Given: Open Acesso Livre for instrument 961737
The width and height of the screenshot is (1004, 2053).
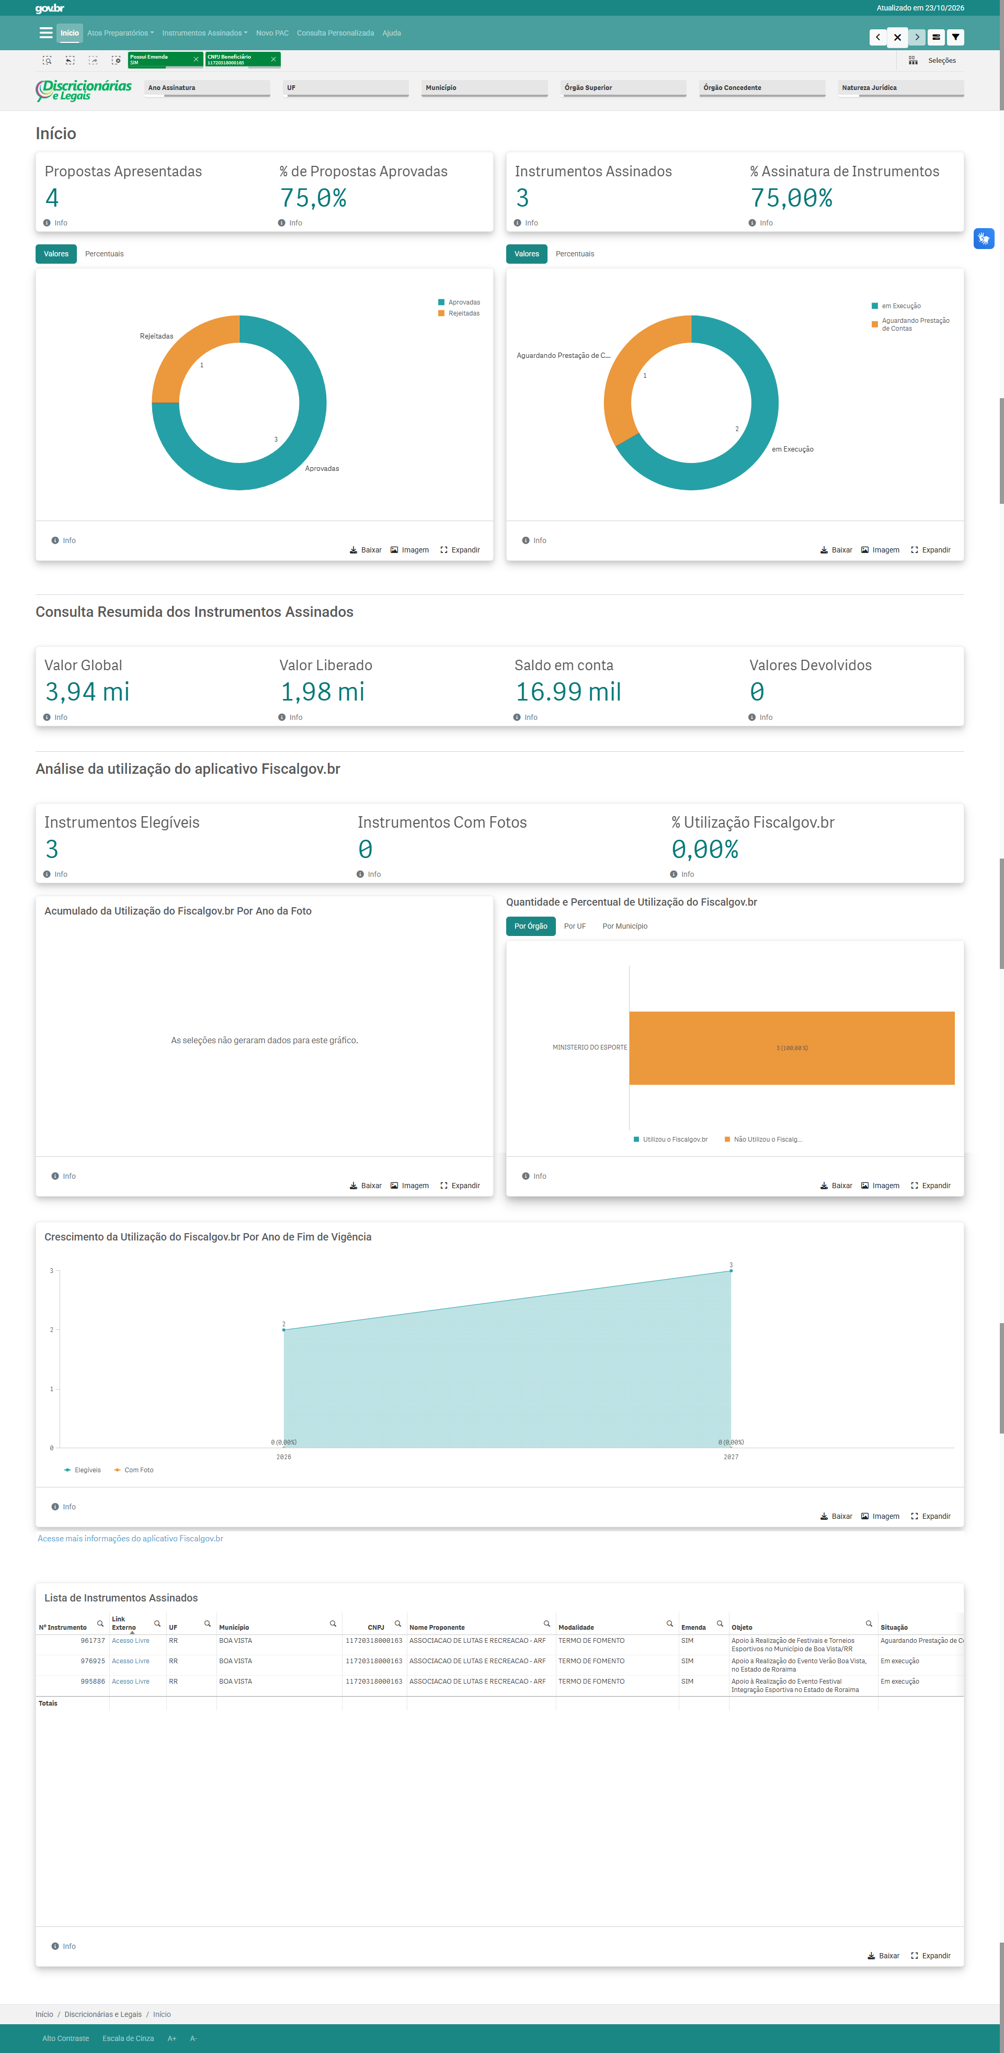Looking at the screenshot, I should pos(131,1641).
